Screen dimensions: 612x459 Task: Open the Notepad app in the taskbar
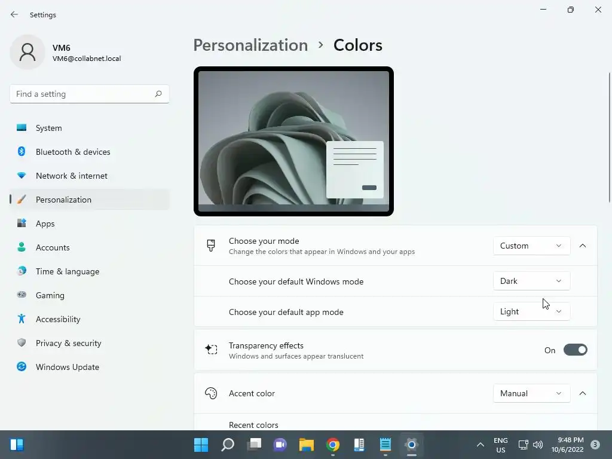[385, 445]
